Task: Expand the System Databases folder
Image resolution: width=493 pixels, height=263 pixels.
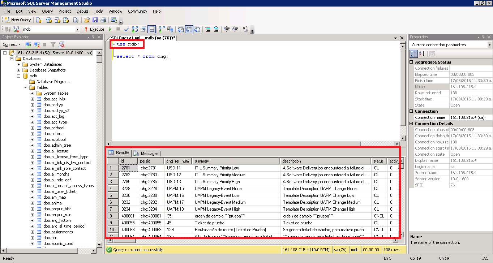Action: [x=19, y=64]
